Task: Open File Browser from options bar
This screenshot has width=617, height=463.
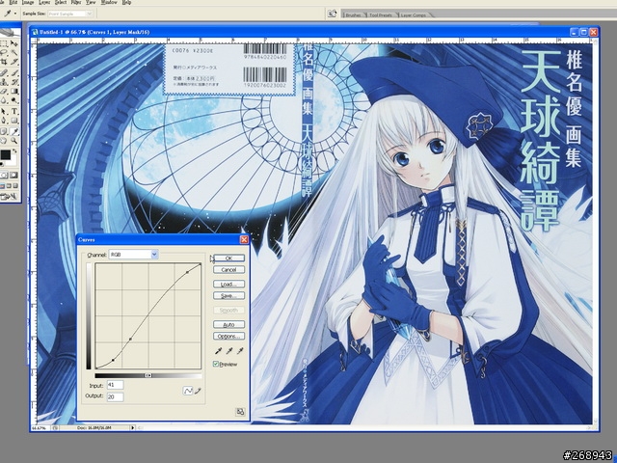Action: point(332,14)
